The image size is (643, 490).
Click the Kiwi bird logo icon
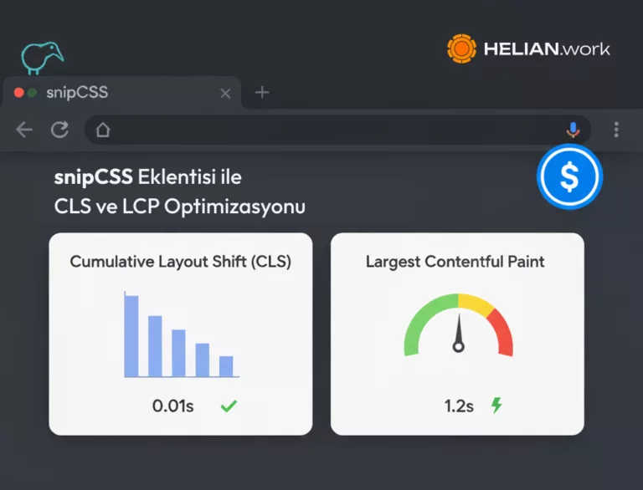41,56
